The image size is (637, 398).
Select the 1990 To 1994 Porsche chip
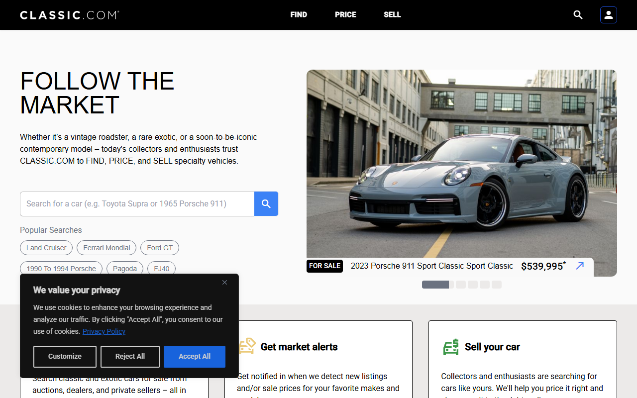pyautogui.click(x=61, y=269)
